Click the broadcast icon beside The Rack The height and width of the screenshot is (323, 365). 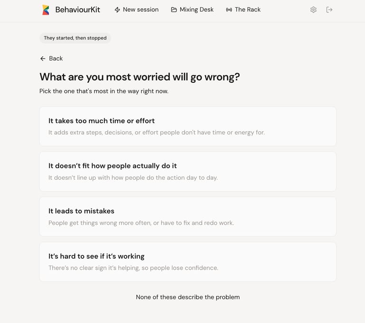(x=229, y=10)
